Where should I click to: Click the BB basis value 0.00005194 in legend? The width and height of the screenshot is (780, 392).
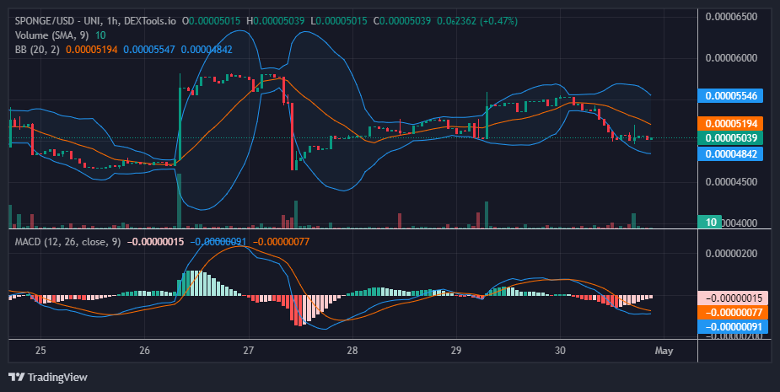92,49
